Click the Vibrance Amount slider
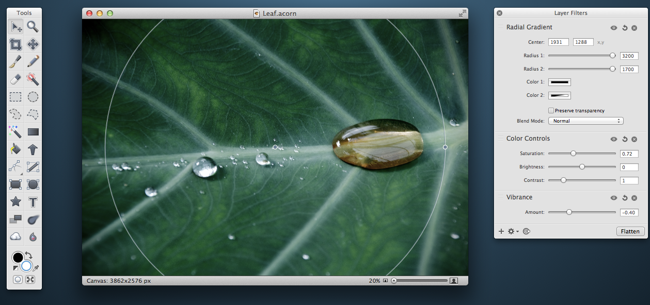650x305 pixels. (582, 212)
